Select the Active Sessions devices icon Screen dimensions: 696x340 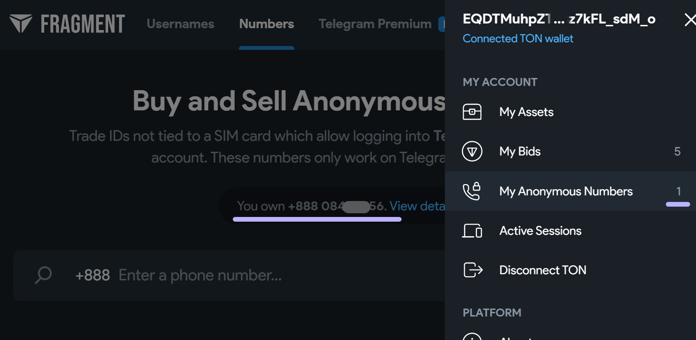tap(473, 231)
